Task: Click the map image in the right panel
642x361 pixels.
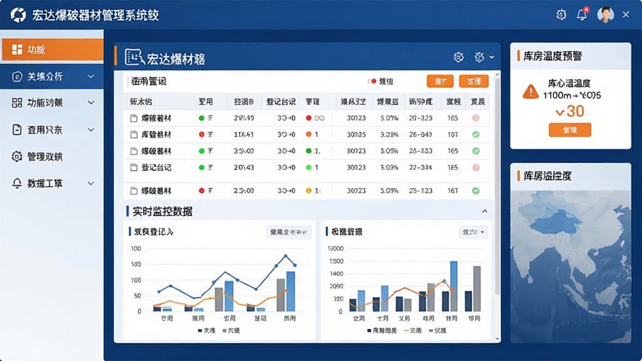Action: [x=571, y=266]
